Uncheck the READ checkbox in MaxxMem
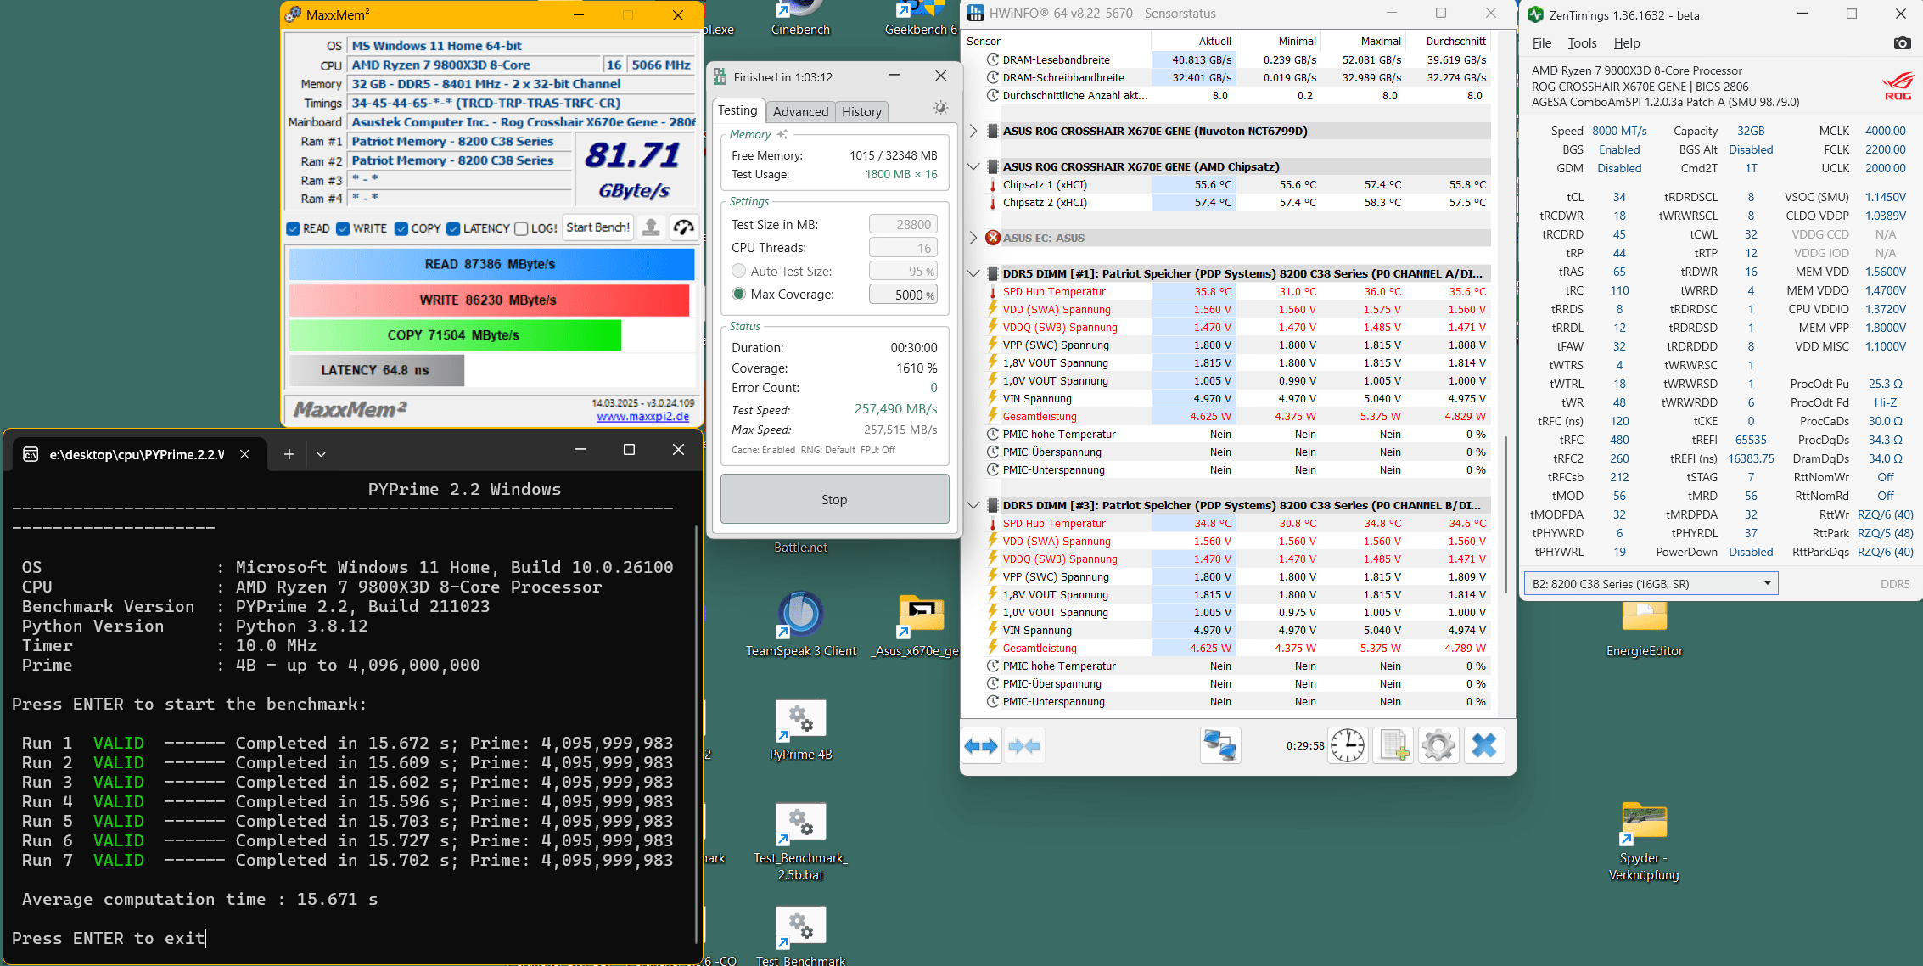This screenshot has width=1923, height=966. tap(294, 228)
